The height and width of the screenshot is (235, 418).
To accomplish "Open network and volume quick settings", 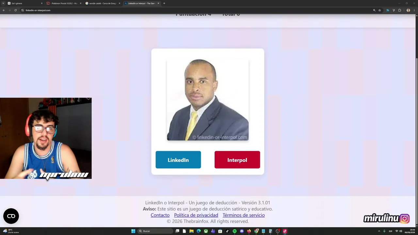I will [399, 231].
